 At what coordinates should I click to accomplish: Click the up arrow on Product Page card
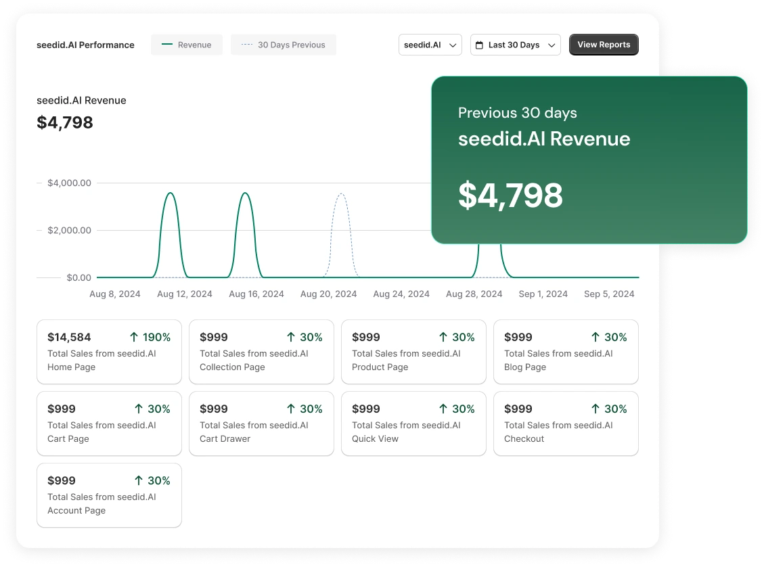click(x=443, y=337)
